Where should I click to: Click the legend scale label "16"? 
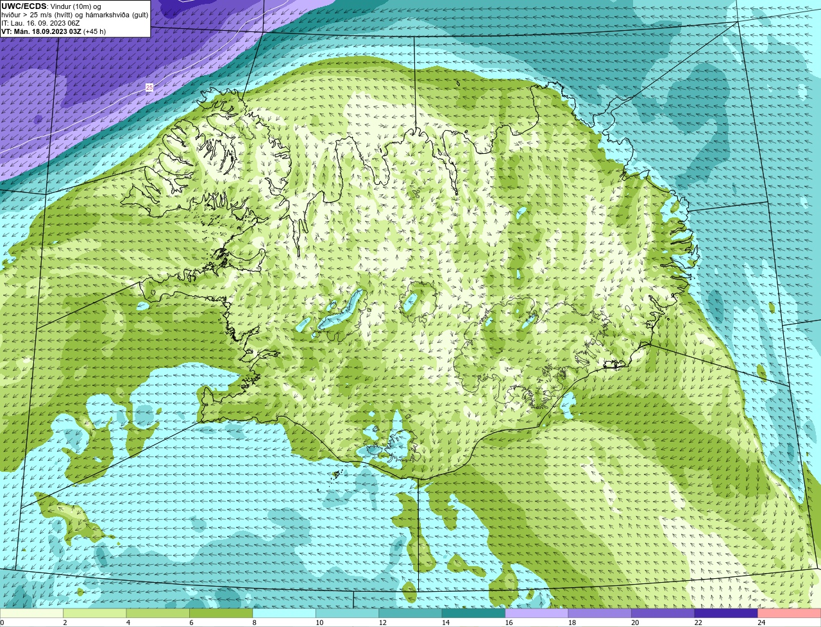pyautogui.click(x=509, y=623)
